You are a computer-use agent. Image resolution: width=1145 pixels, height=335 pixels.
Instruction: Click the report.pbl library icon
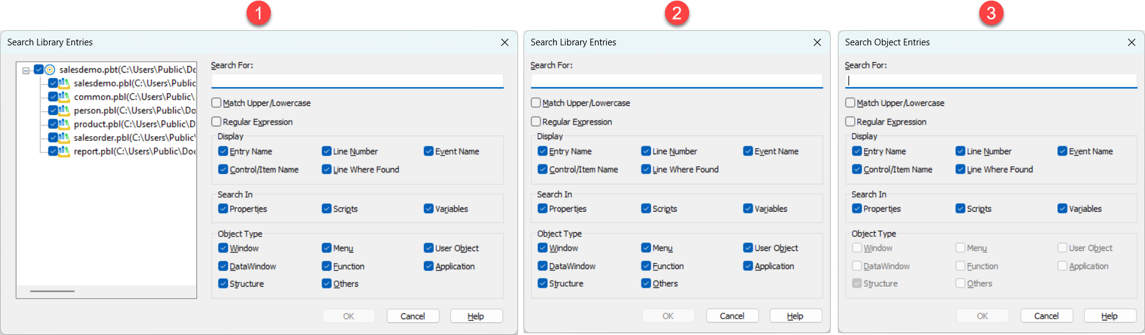click(64, 151)
